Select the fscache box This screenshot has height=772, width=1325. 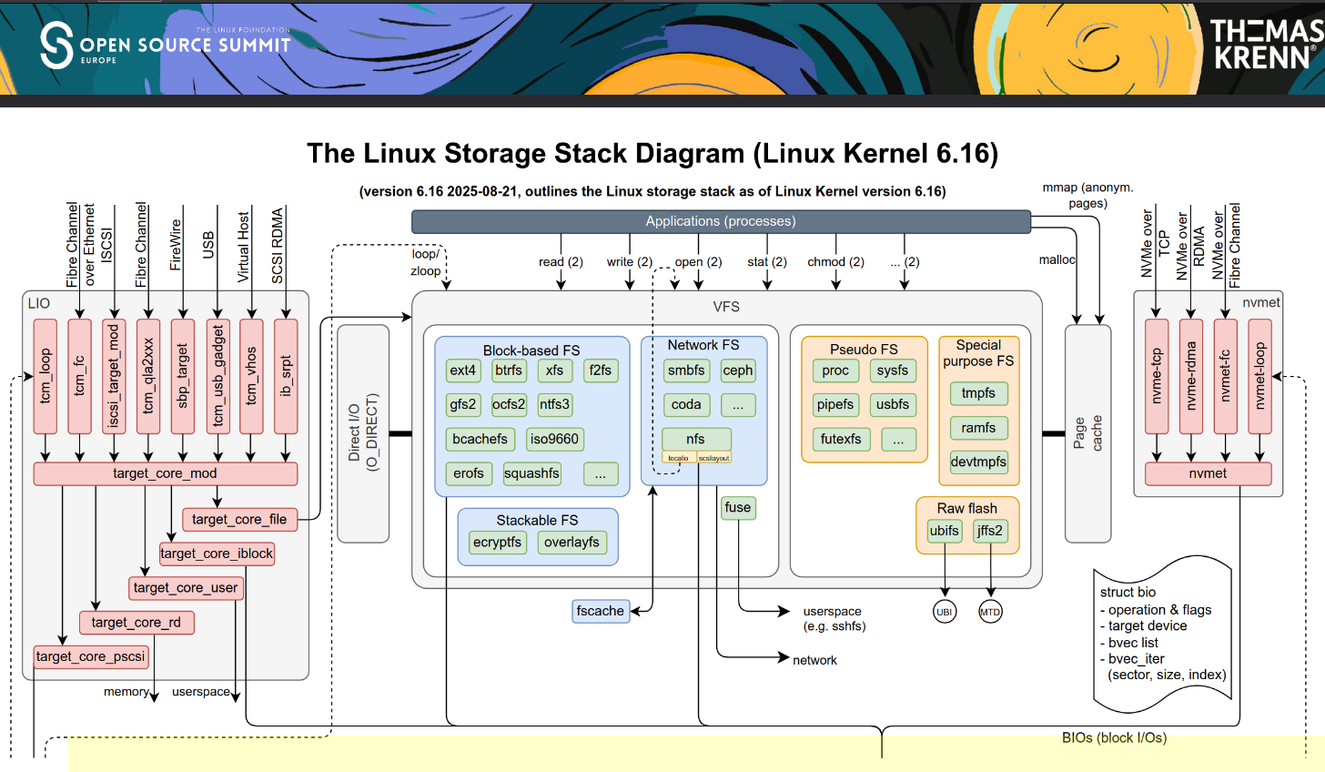pyautogui.click(x=601, y=611)
